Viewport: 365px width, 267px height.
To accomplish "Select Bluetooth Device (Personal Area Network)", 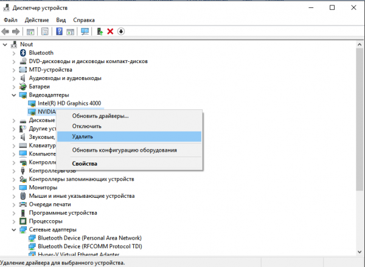I will tap(89, 238).
